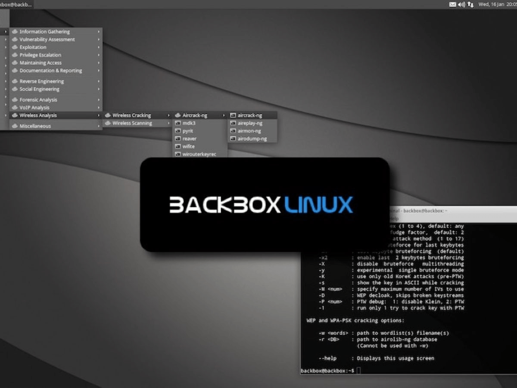Expand the Exploitation submenu arrow

(98, 47)
